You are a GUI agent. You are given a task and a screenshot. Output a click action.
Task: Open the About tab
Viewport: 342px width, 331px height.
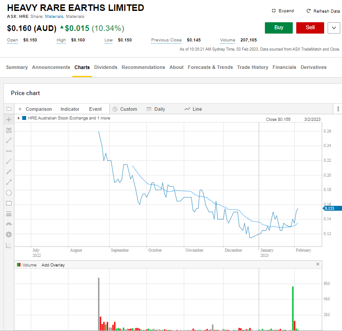(x=176, y=67)
